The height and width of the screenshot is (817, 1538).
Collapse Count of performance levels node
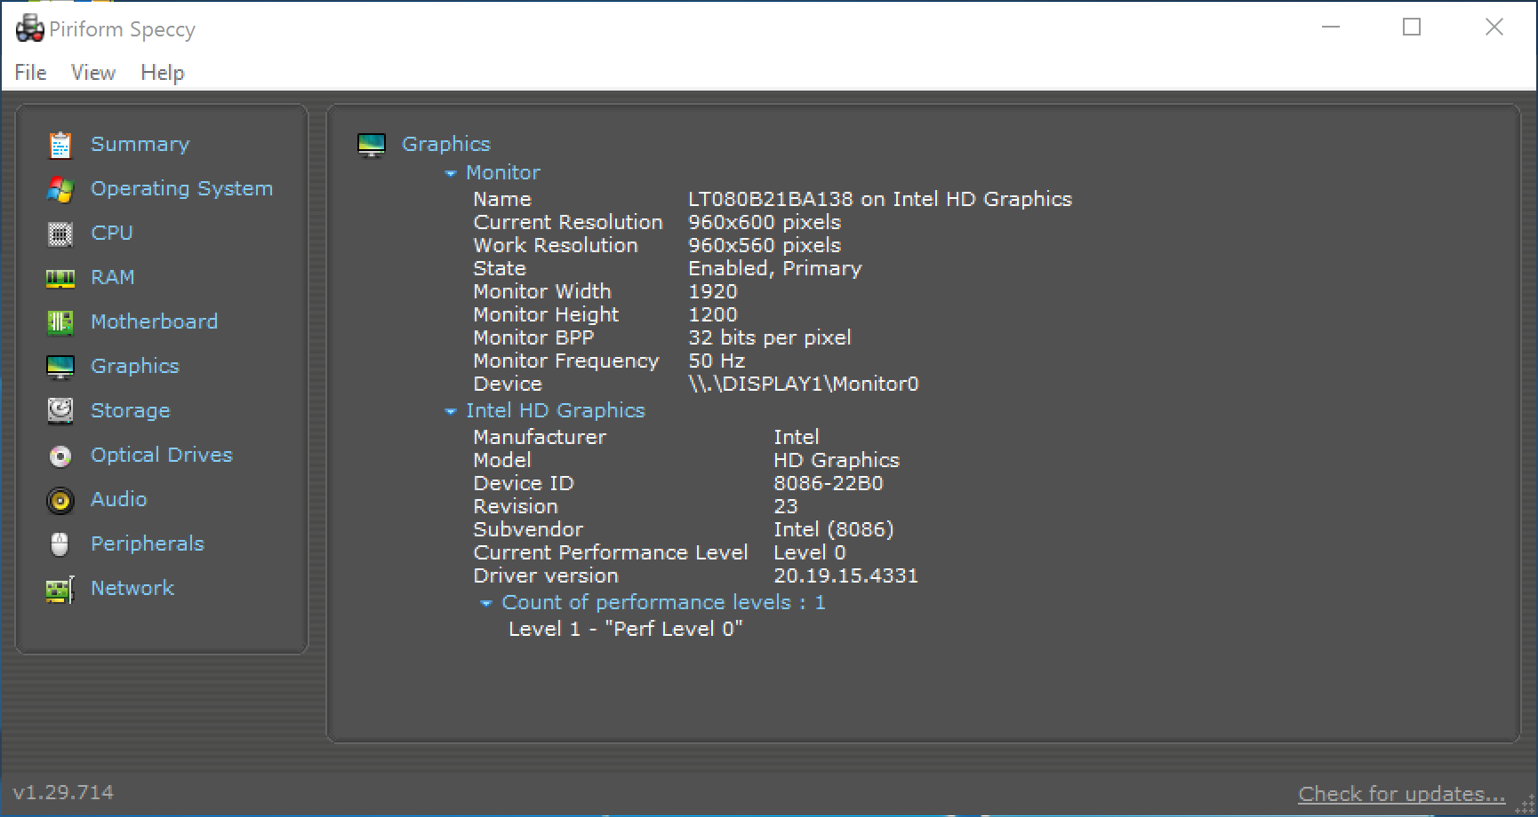pos(486,603)
